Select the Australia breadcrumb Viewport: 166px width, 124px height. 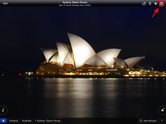(27, 121)
